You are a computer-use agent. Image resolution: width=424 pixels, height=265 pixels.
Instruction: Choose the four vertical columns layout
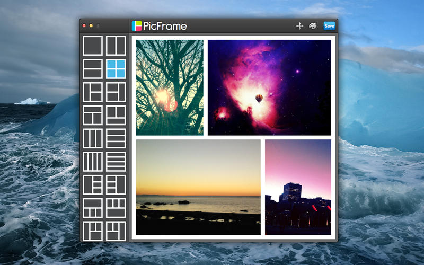click(92, 162)
